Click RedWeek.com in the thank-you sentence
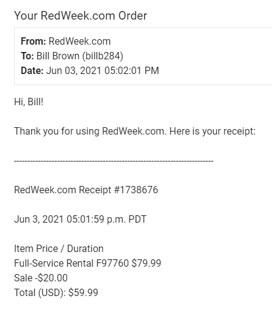The height and width of the screenshot is (315, 272). [134, 131]
